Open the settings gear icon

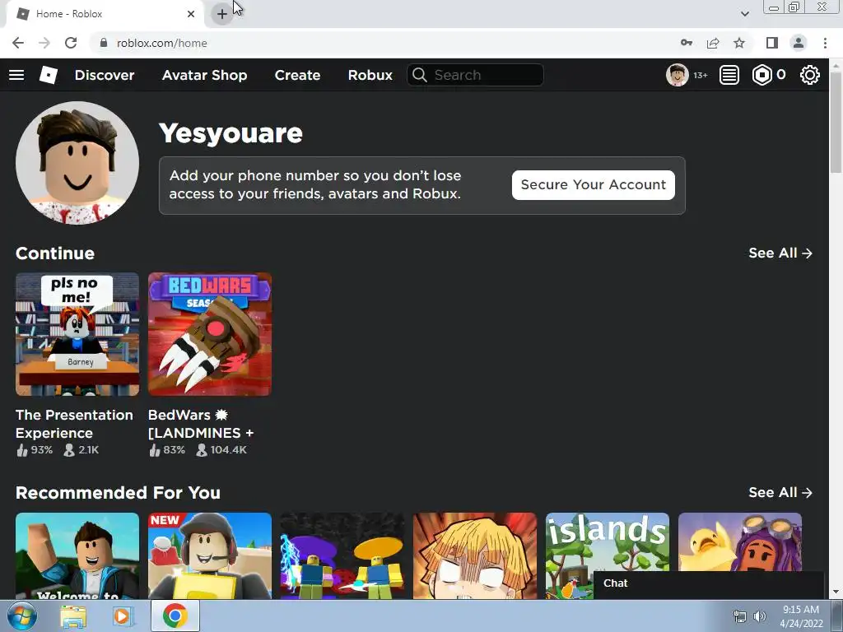coord(810,75)
